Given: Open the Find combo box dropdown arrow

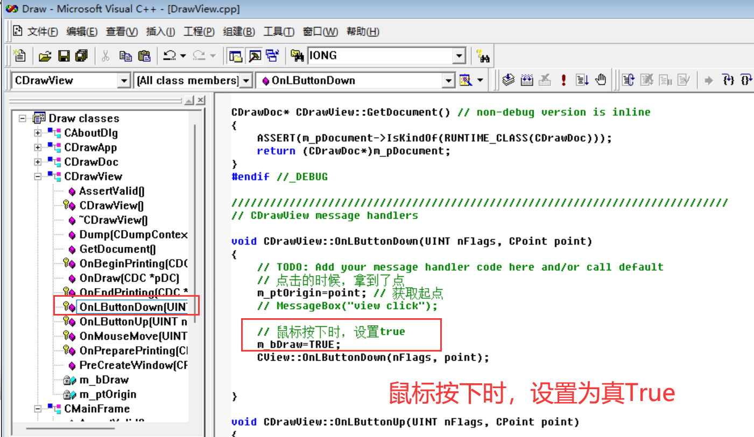Looking at the screenshot, I should point(459,55).
